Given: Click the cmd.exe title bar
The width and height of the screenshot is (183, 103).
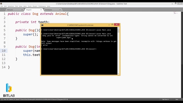Looking at the screenshot, I should click(80, 25).
